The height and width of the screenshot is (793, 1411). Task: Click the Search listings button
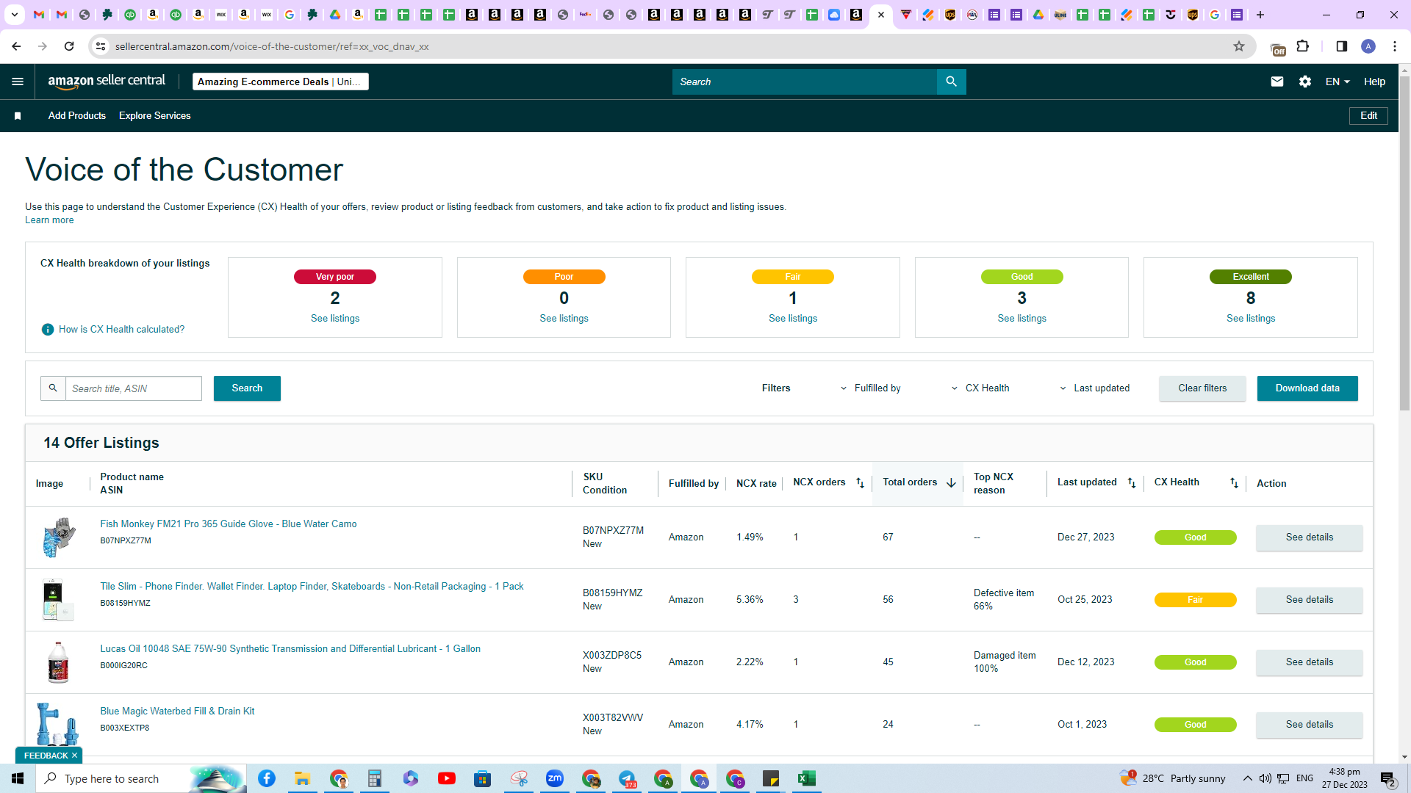(247, 388)
